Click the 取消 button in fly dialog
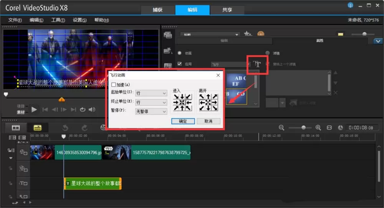The height and width of the screenshot is (208, 384). tap(209, 121)
